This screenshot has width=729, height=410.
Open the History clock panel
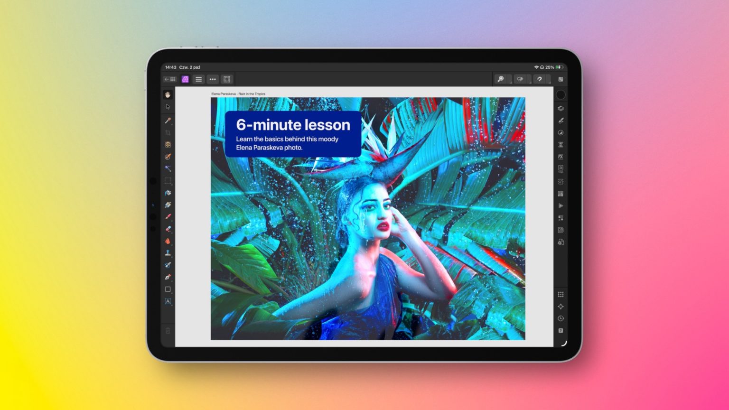pos(561,318)
